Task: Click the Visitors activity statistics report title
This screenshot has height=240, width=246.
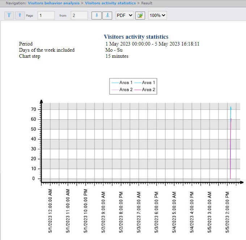Action: pos(136,37)
